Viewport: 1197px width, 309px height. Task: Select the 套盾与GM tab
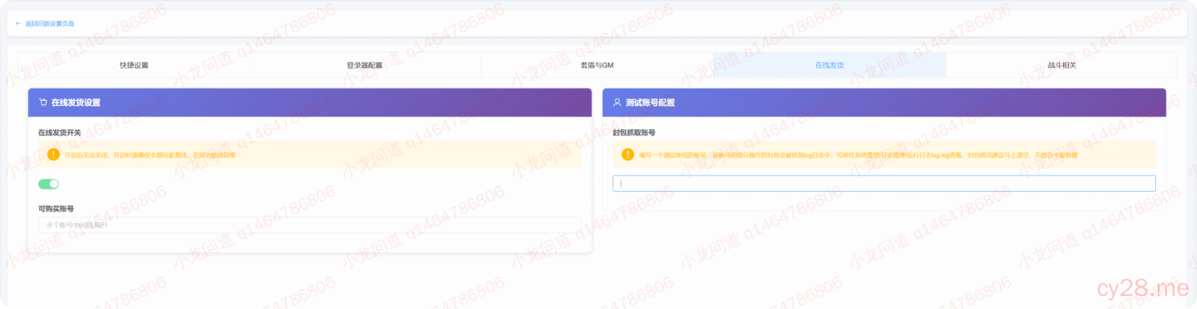(596, 65)
